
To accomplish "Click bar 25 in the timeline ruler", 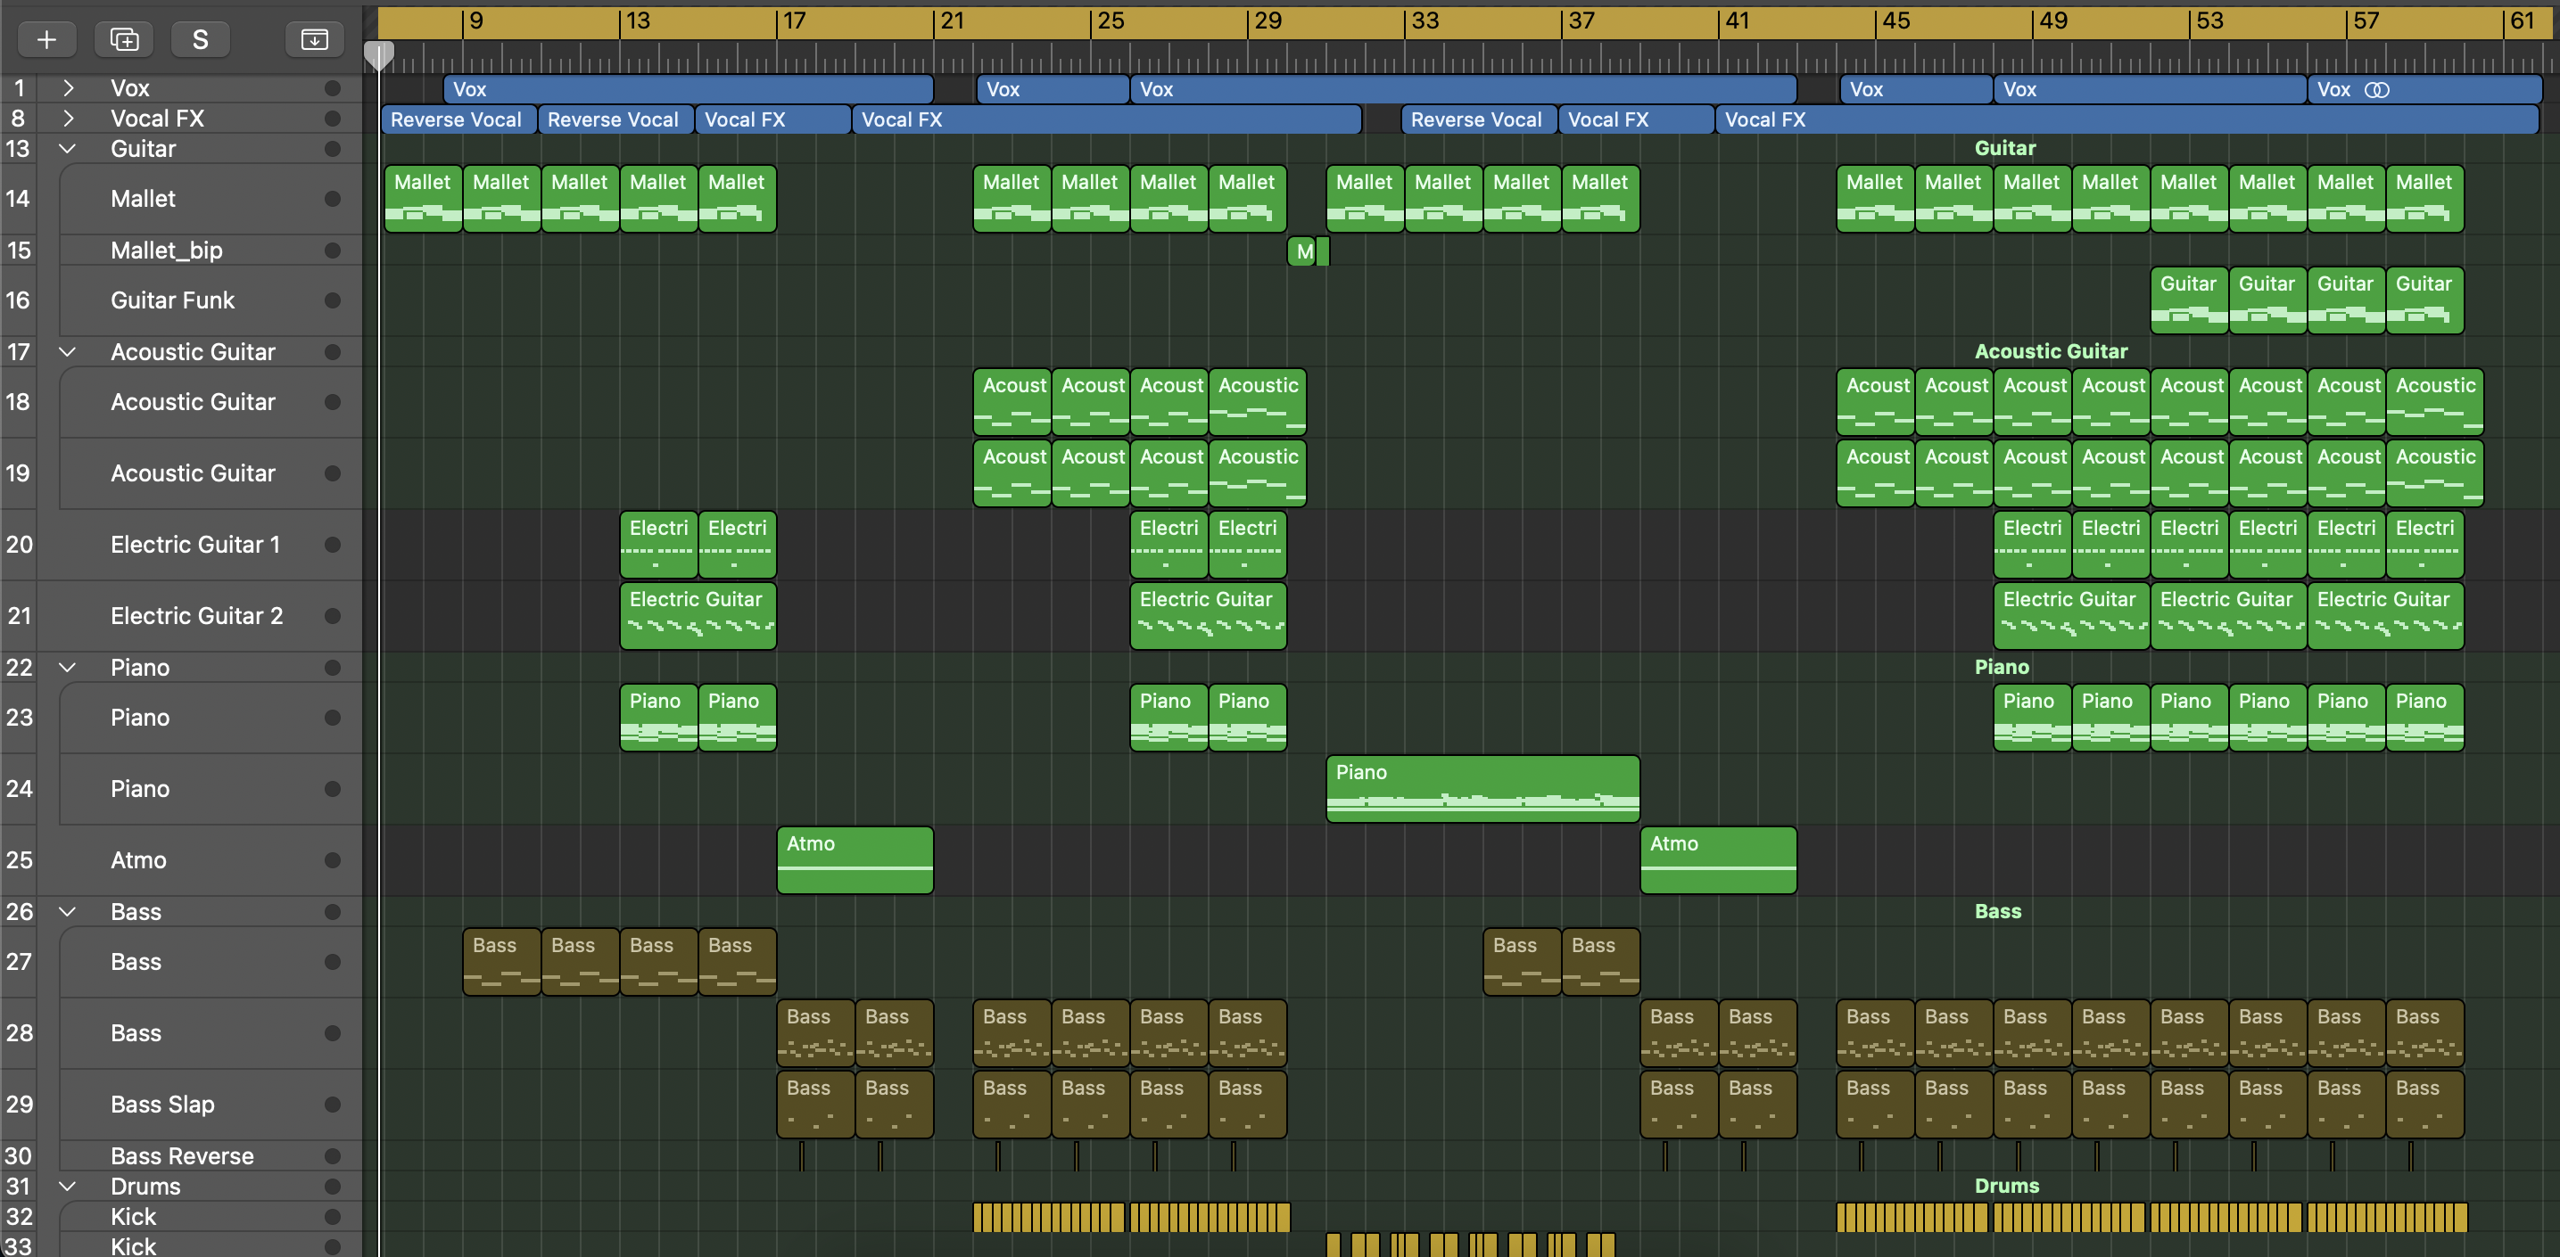I will (1110, 20).
